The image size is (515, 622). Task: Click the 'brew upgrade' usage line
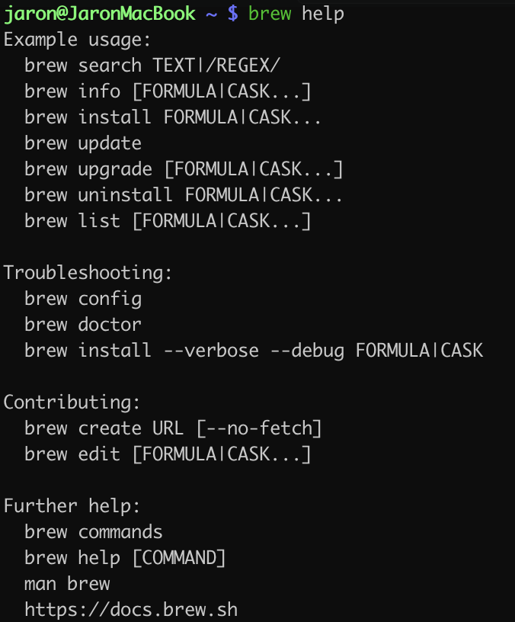(x=184, y=169)
